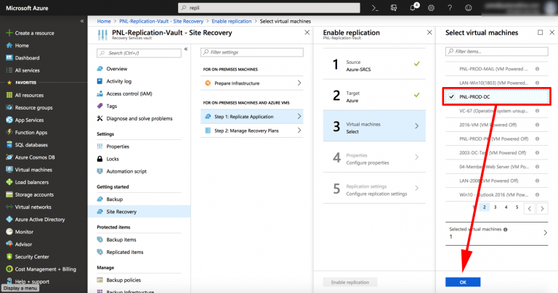The height and width of the screenshot is (293, 558).
Task: Go to next page arrow in VM list
Action: pyautogui.click(x=542, y=209)
